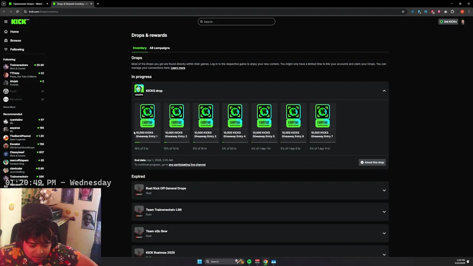The height and width of the screenshot is (266, 473).
Task: Open Donator recommended channel
Action: 23,146
